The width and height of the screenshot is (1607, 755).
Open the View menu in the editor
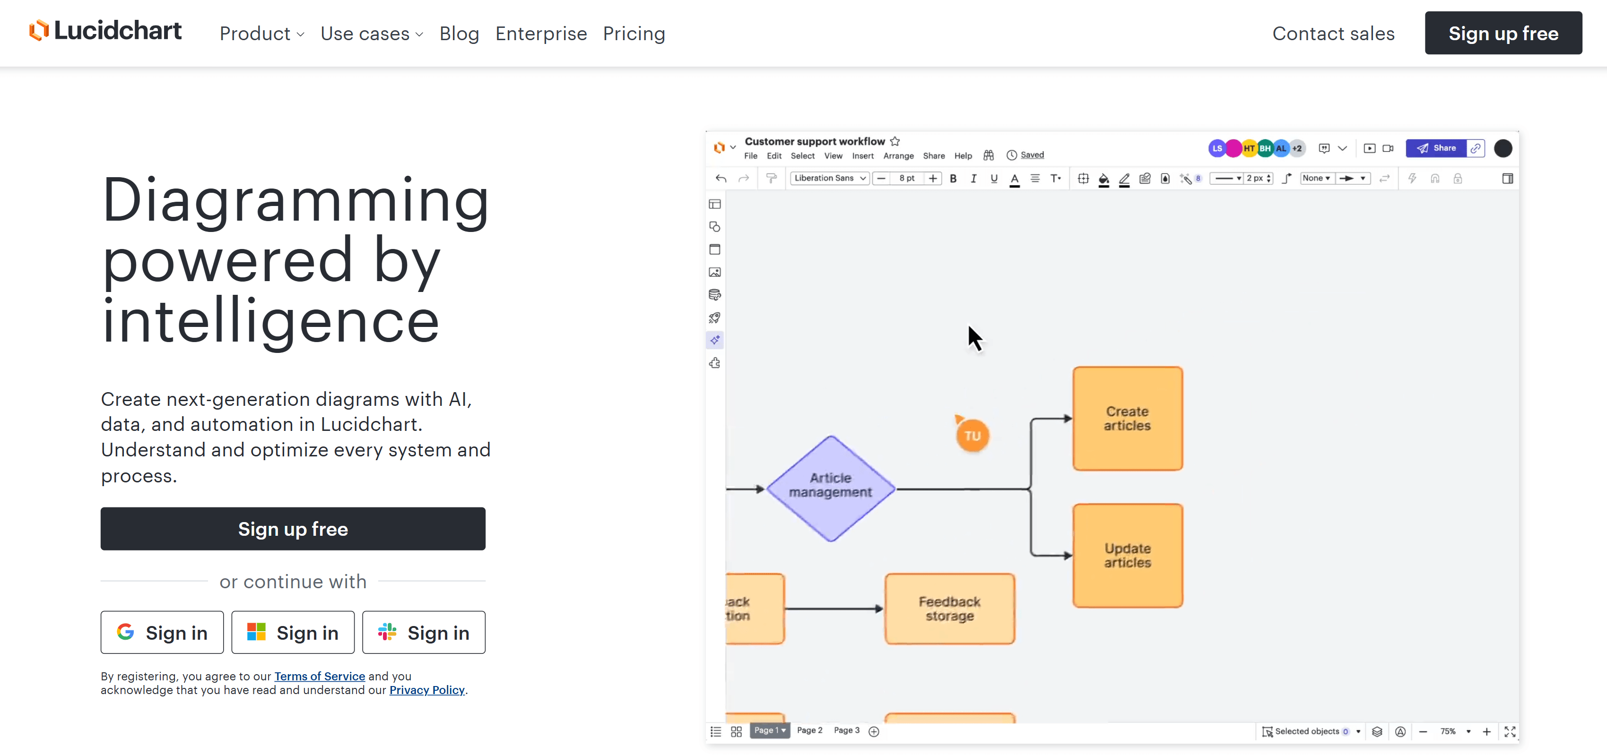tap(833, 156)
